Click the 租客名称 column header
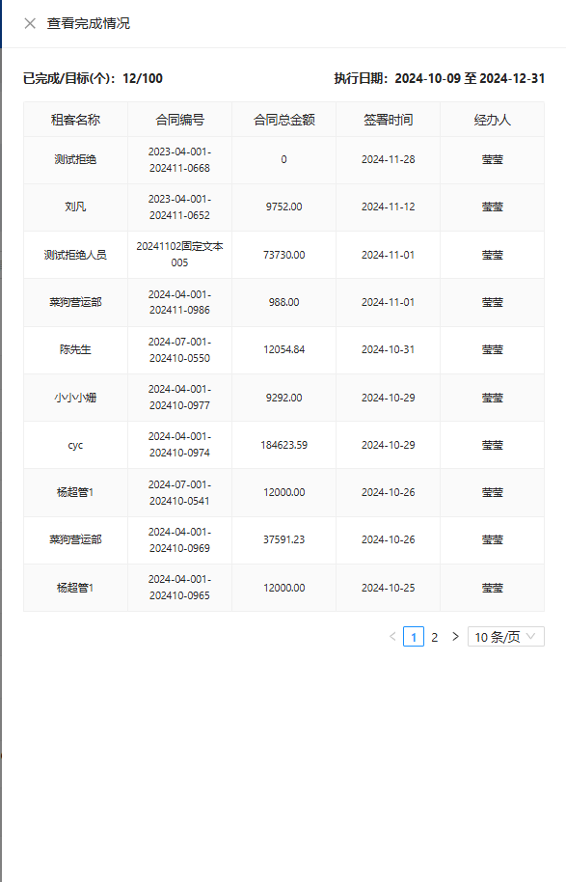Viewport: 566px width, 882px height. pyautogui.click(x=75, y=120)
